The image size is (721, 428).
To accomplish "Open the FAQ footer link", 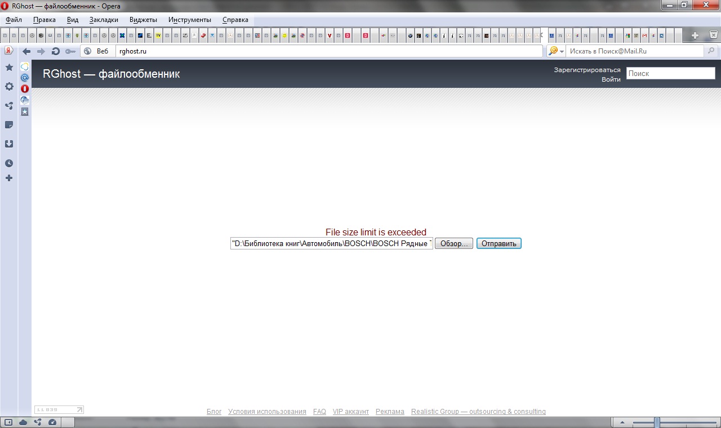I will [x=319, y=412].
